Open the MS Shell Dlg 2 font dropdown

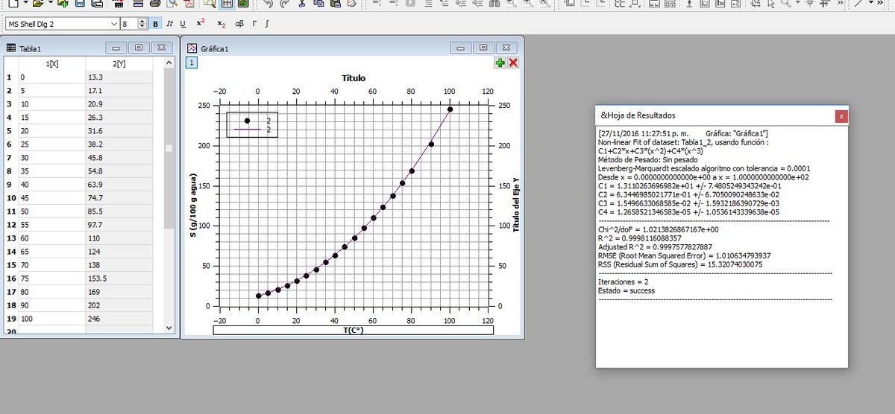coord(113,24)
